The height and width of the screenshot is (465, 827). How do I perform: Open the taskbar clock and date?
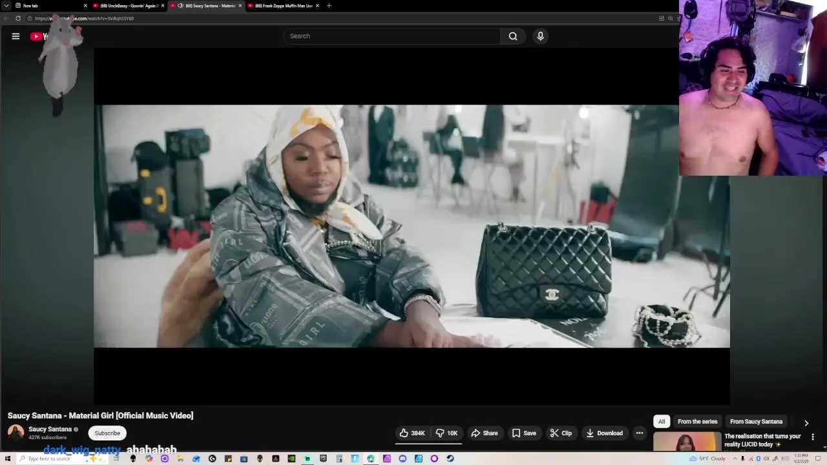coord(801,459)
